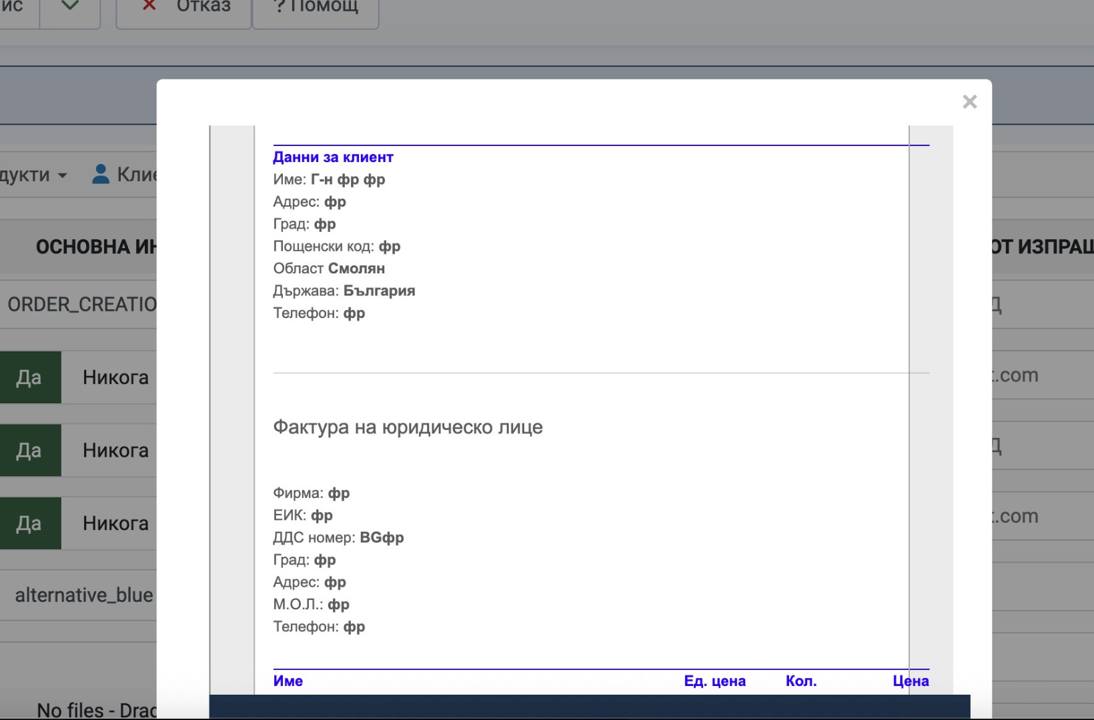This screenshot has height=720, width=1094.
Task: Click the Фирма: фр line
Action: (x=312, y=493)
